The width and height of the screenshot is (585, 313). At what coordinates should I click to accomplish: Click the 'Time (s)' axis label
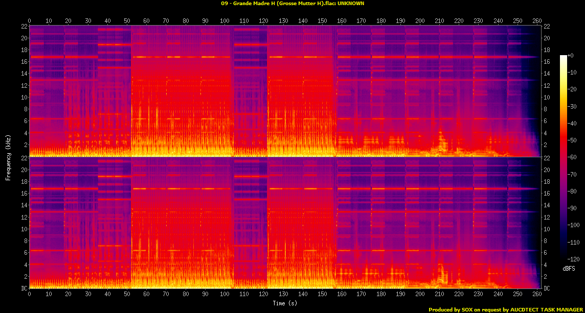pos(283,303)
